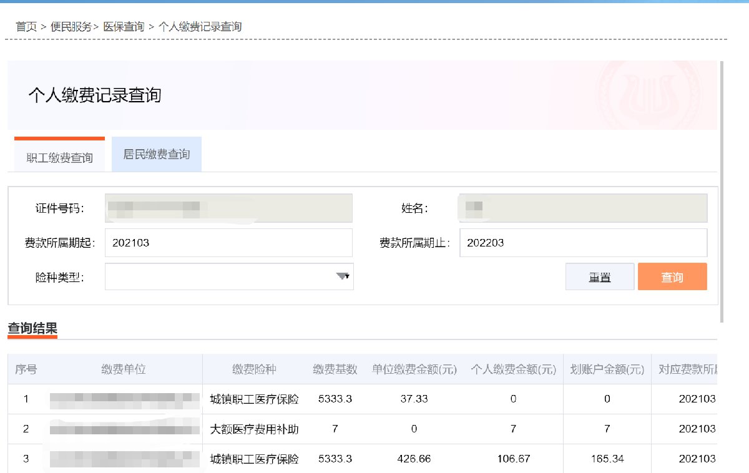Click the 序号 column header

[26, 369]
